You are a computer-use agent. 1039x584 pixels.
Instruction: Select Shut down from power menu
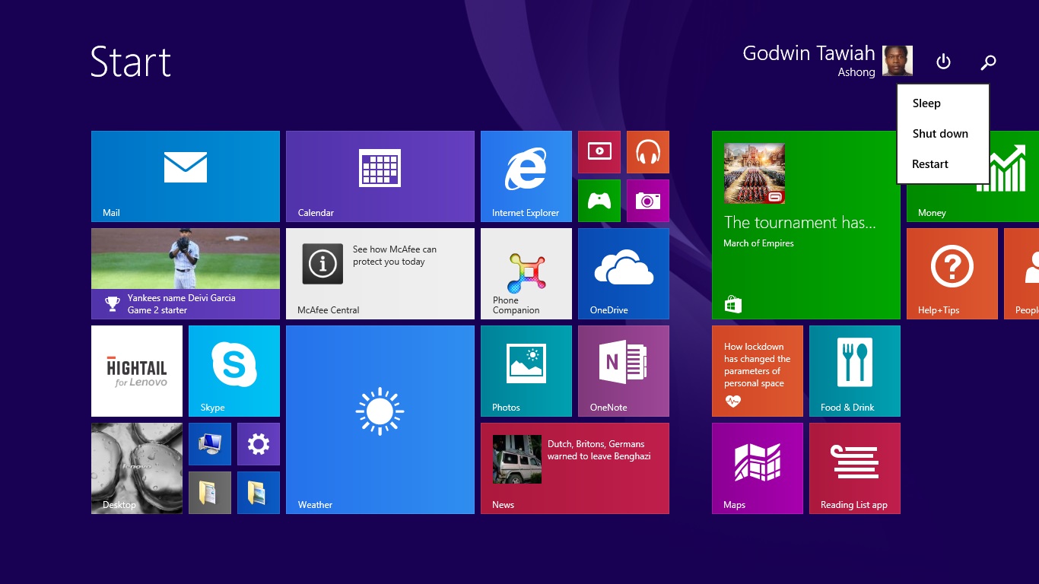(x=943, y=134)
